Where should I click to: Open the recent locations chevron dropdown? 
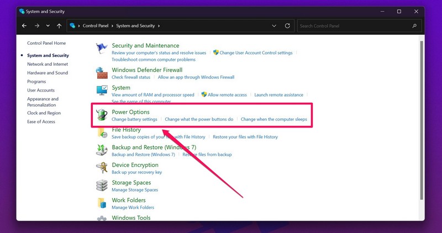coord(48,26)
